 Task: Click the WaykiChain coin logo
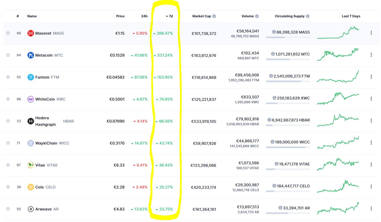coord(31,143)
